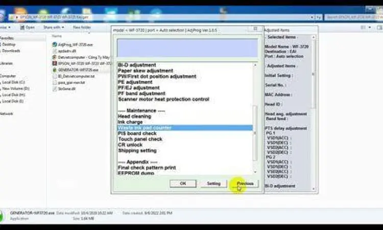
Task: Open Downloads in the Favorites sidebar
Action: [x=11, y=51]
